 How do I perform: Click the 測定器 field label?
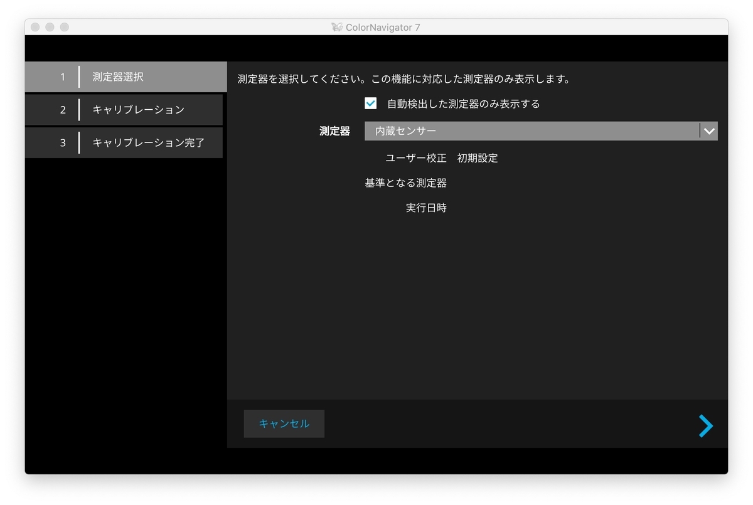point(335,131)
